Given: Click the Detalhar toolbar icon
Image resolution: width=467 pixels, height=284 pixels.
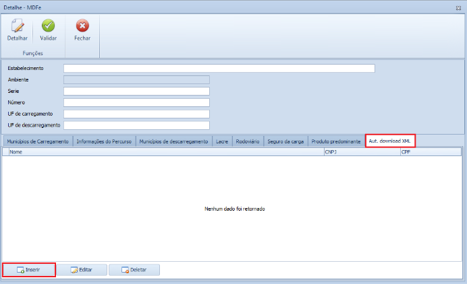Looking at the screenshot, I should click(18, 27).
